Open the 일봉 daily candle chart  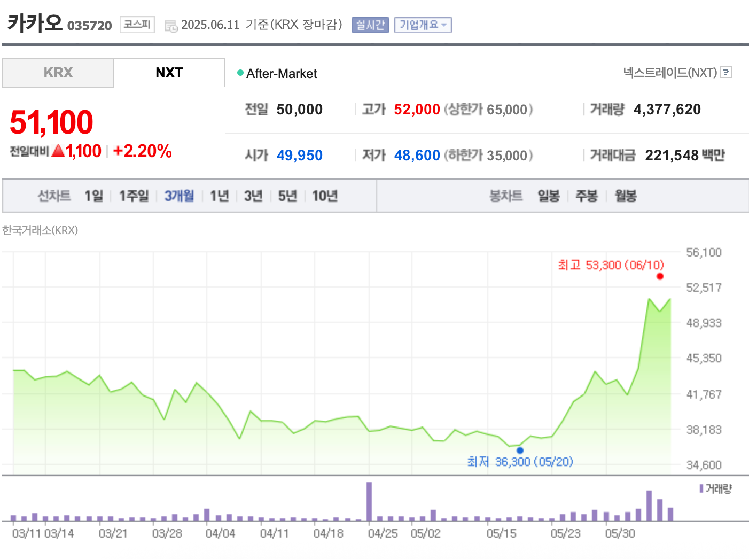[x=548, y=196]
